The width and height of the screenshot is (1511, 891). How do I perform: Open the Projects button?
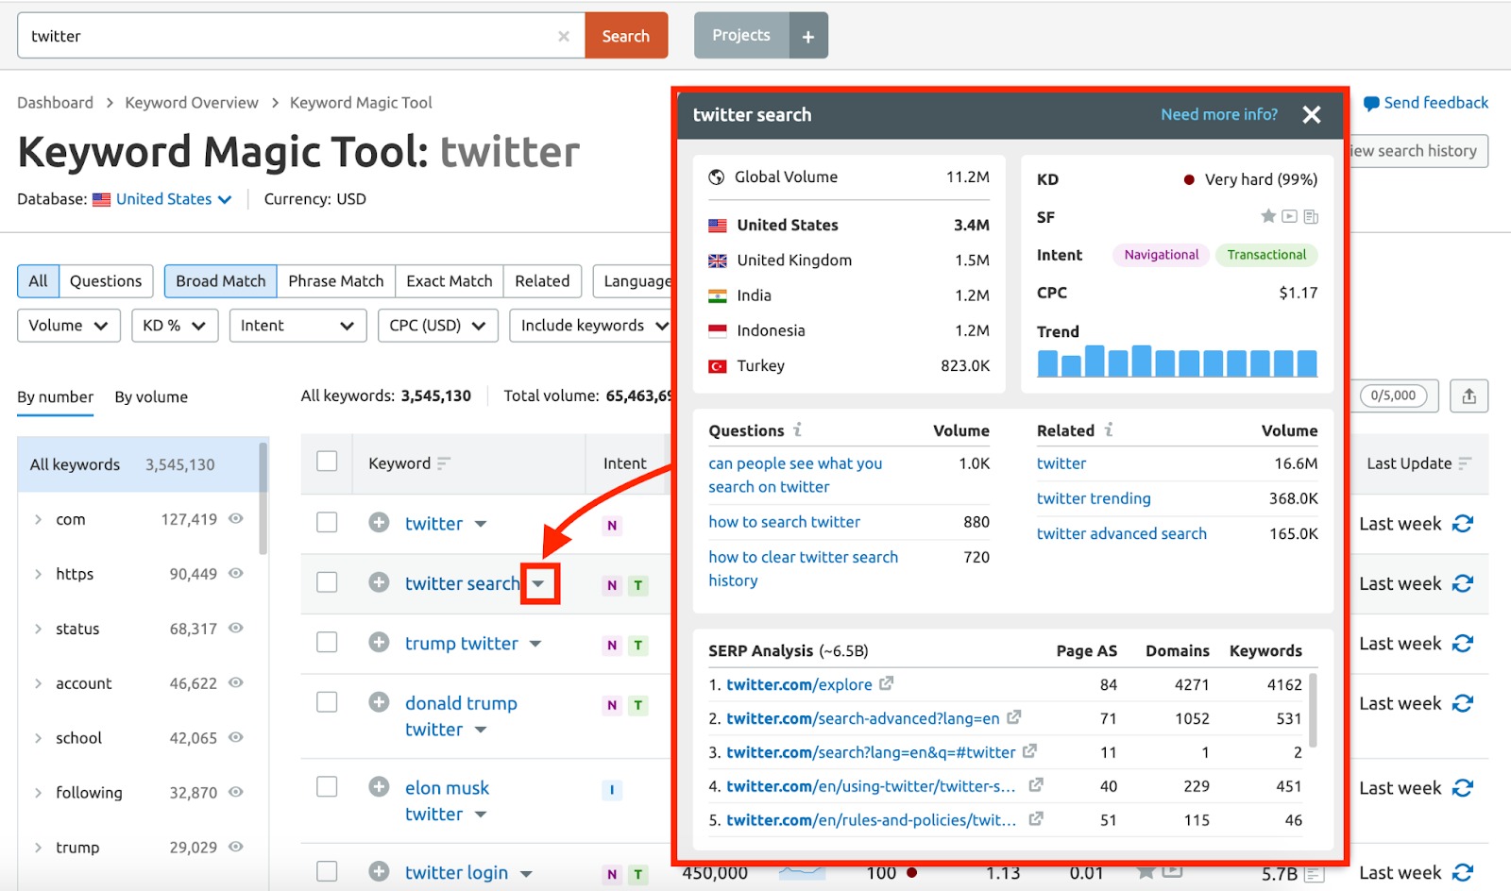(741, 35)
